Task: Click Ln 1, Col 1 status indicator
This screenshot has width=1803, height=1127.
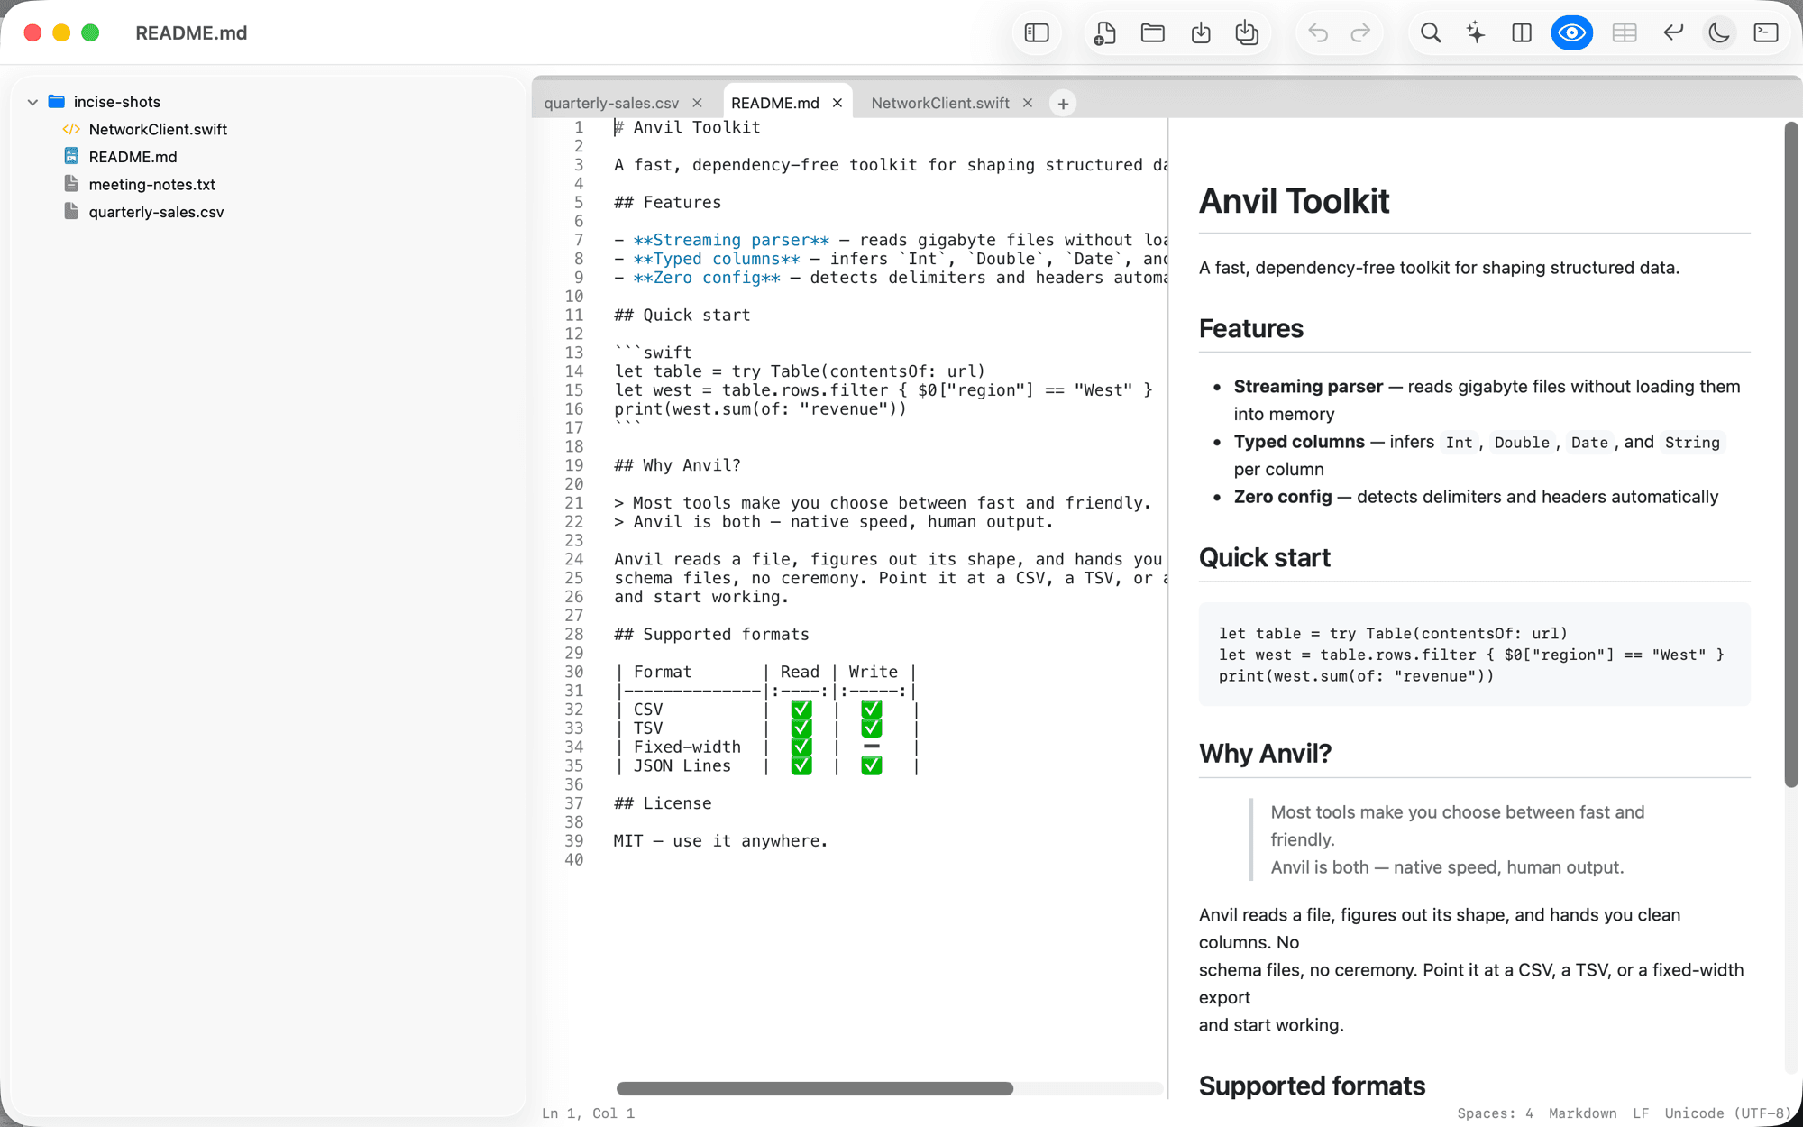Action: [588, 1113]
